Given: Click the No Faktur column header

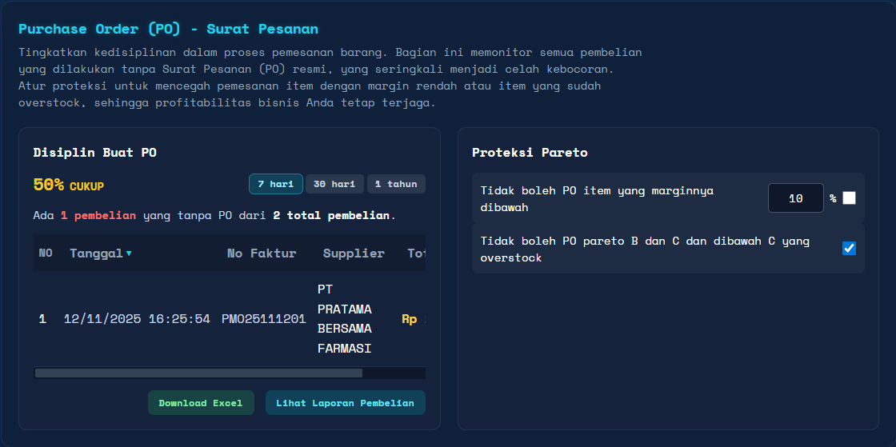Looking at the screenshot, I should [x=262, y=253].
